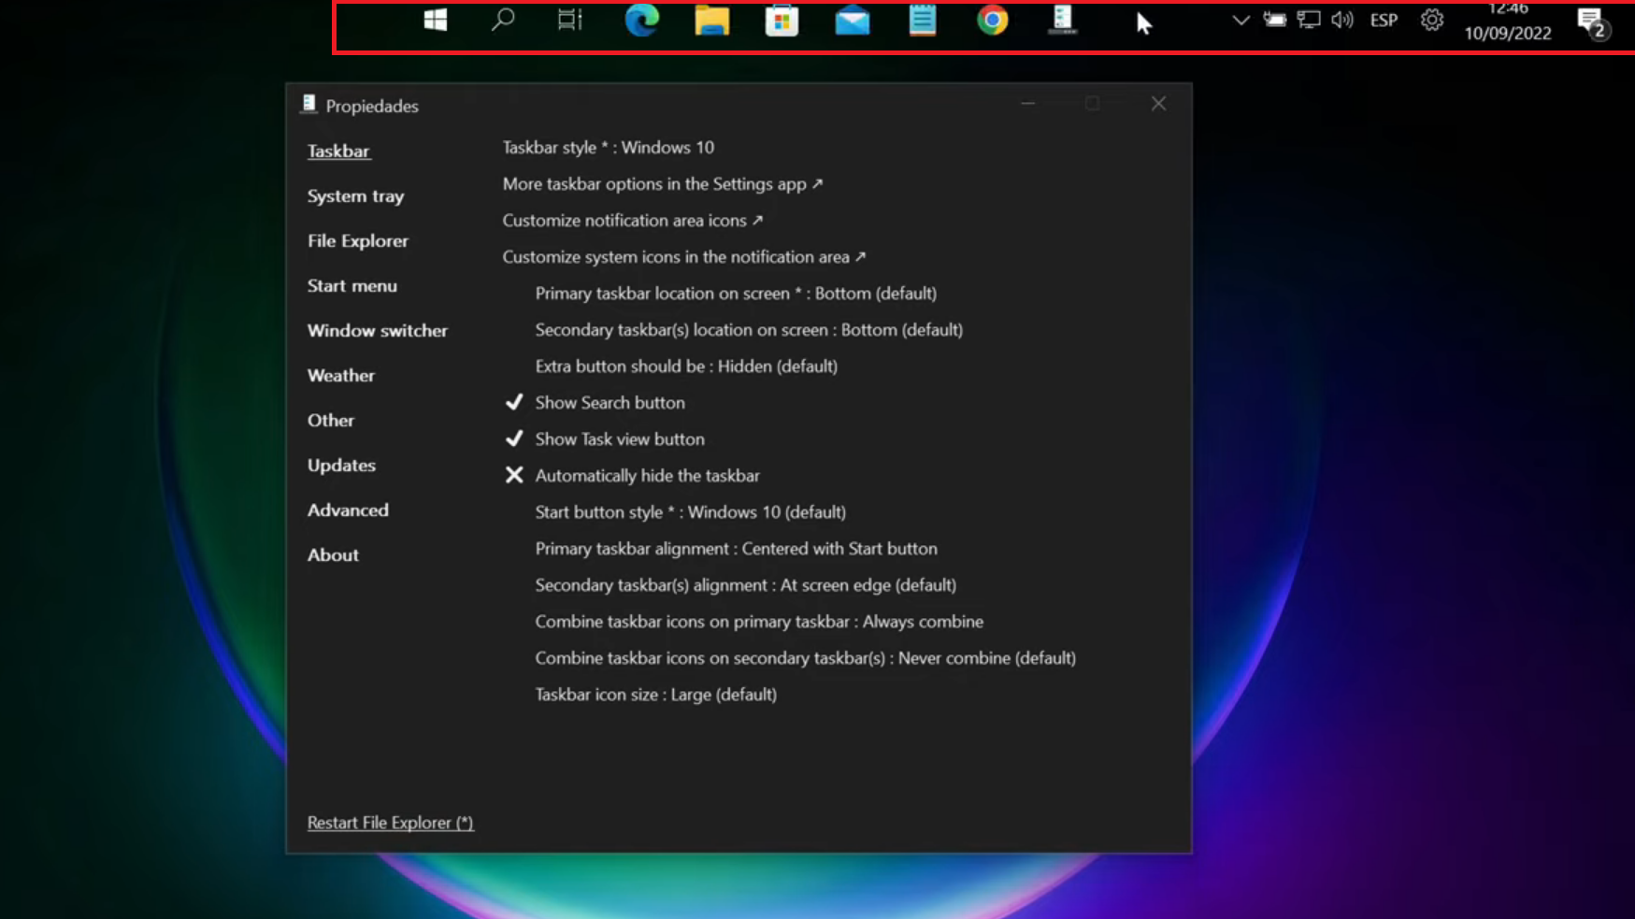This screenshot has height=919, width=1635.
Task: Open the Mail app from the taskbar
Action: [852, 20]
